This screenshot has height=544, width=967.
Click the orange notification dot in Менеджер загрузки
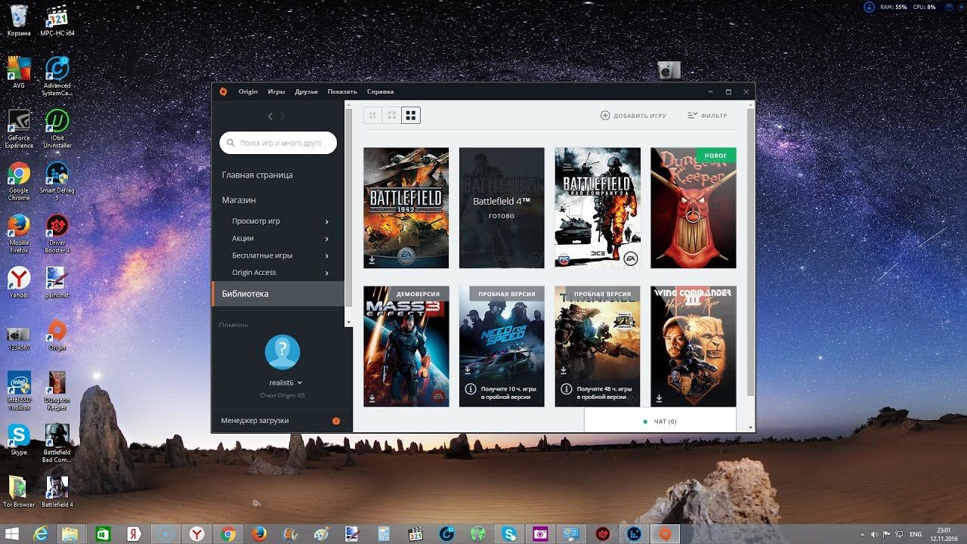(336, 421)
